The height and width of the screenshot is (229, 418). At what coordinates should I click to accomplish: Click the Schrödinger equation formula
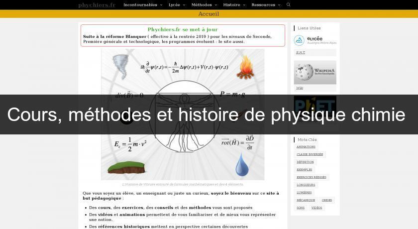pos(184,67)
